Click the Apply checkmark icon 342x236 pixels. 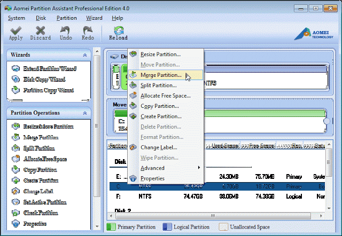[x=15, y=30]
